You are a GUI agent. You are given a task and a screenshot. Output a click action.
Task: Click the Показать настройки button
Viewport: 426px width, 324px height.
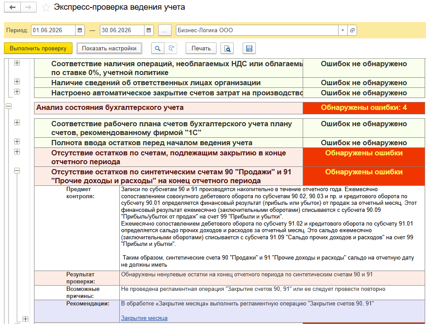tap(109, 48)
